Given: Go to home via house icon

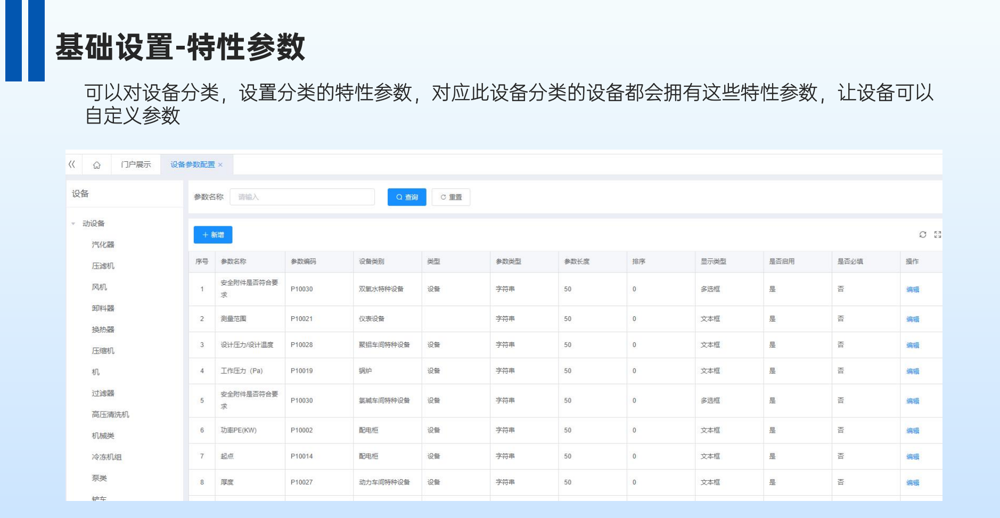Looking at the screenshot, I should [x=97, y=165].
